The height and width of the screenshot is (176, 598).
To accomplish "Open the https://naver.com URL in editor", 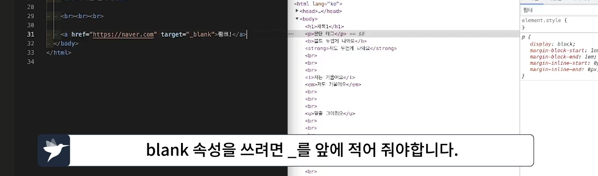I will (124, 34).
